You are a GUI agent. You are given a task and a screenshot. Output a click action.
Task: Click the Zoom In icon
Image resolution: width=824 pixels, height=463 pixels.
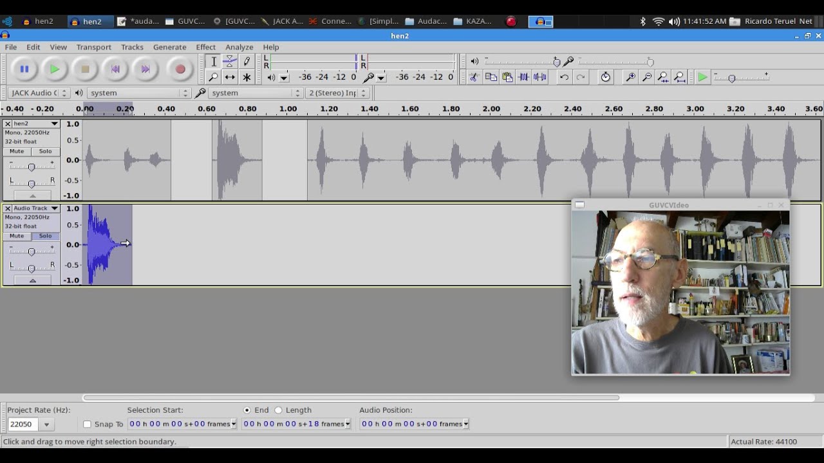coord(631,77)
